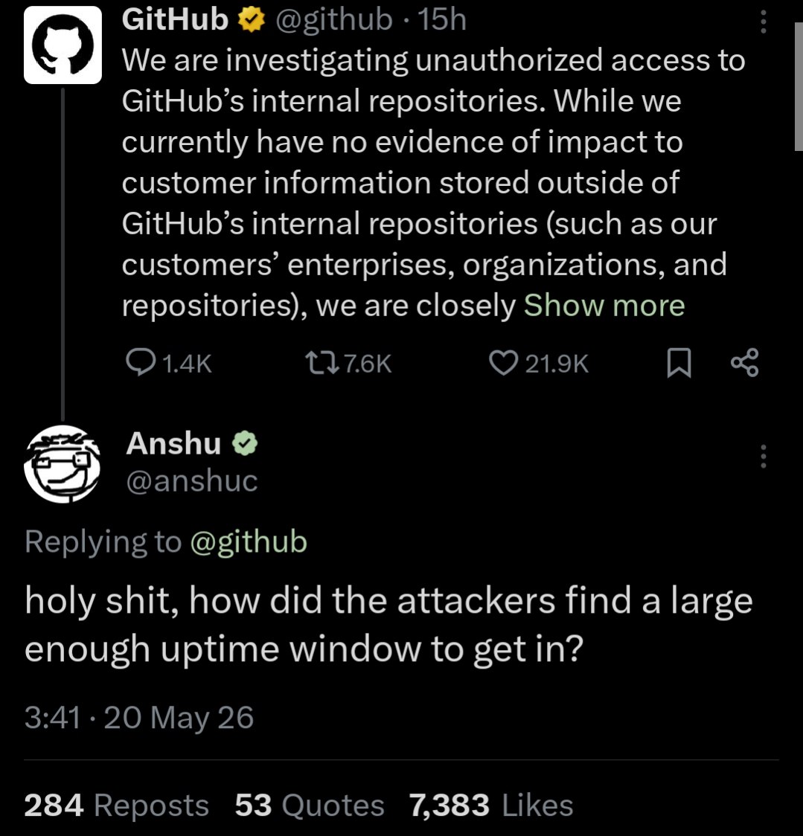Image resolution: width=803 pixels, height=836 pixels.
Task: Expand tweet with Show more
Action: pyautogui.click(x=604, y=306)
